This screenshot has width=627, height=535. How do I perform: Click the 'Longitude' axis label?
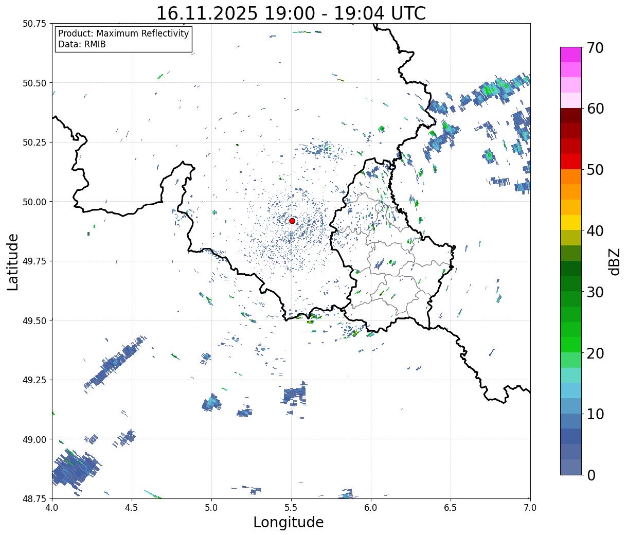coord(289,522)
